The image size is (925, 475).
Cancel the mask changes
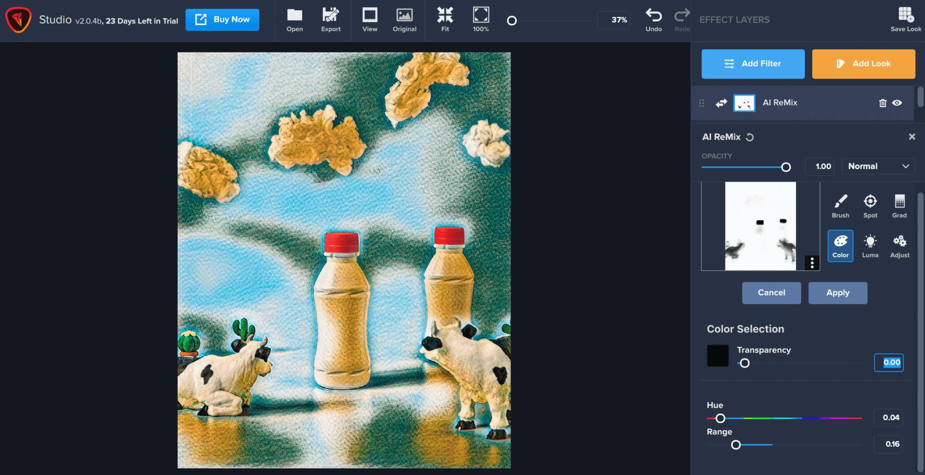pyautogui.click(x=771, y=293)
